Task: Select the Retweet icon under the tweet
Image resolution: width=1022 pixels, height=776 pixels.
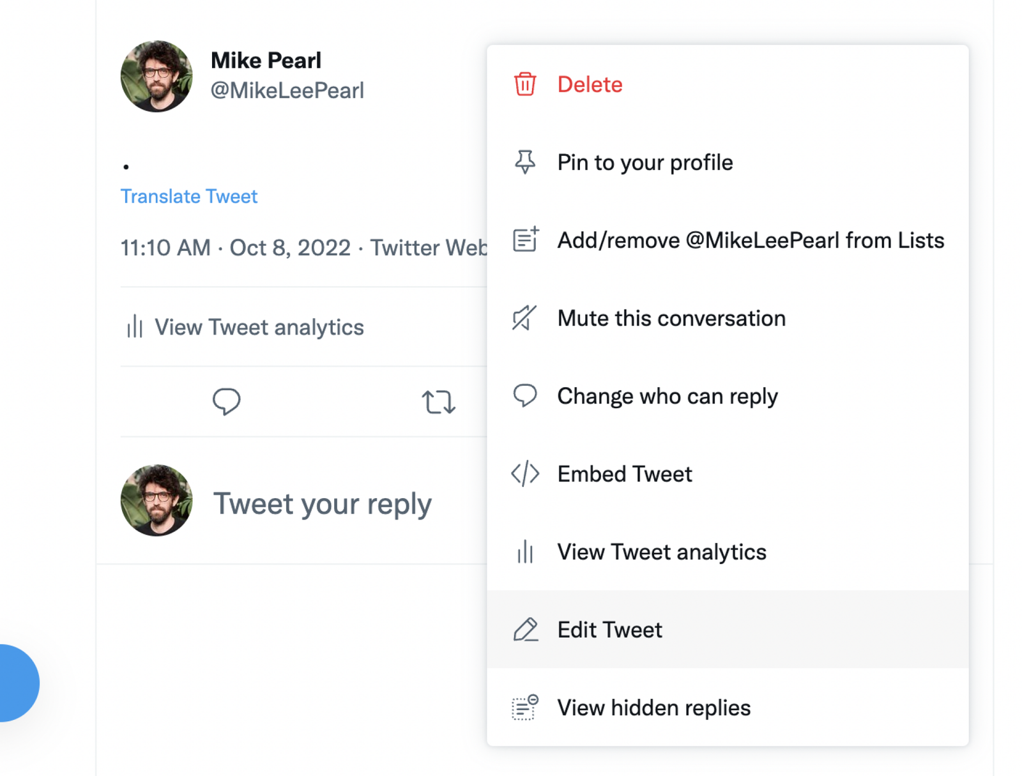Action: 439,401
